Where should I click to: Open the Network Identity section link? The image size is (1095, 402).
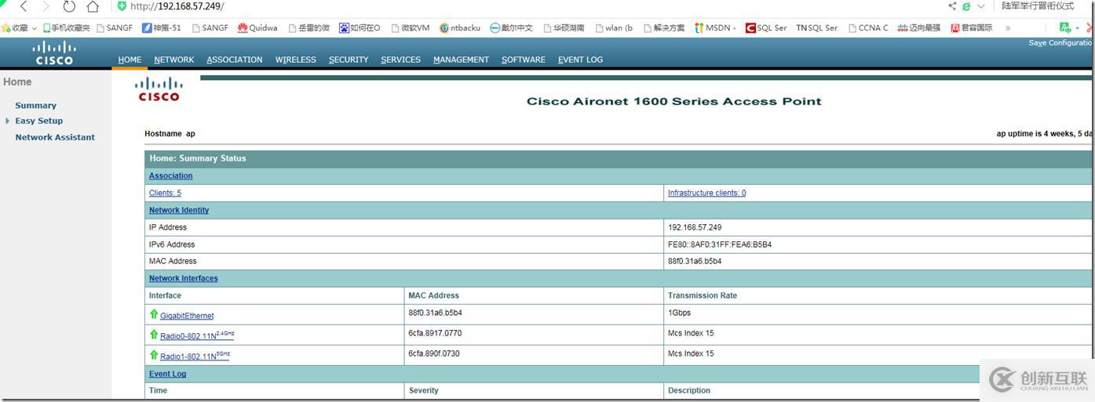coord(179,210)
